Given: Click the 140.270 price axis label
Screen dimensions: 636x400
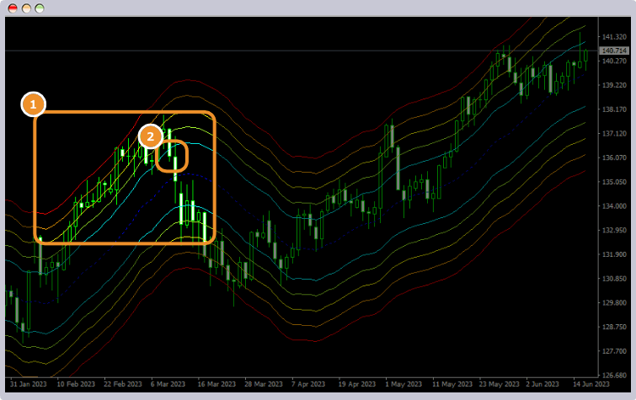Looking at the screenshot, I should (614, 61).
